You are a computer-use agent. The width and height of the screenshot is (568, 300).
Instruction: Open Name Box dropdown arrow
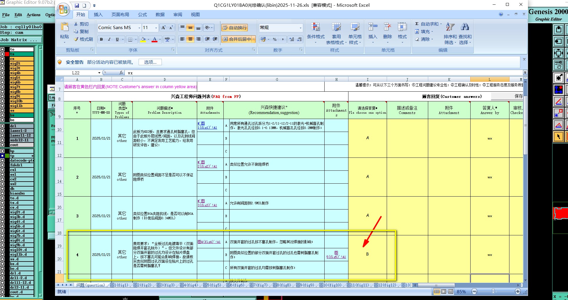tap(99, 73)
